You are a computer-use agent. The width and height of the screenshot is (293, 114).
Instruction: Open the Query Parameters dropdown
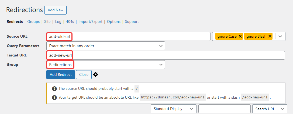pos(106,46)
